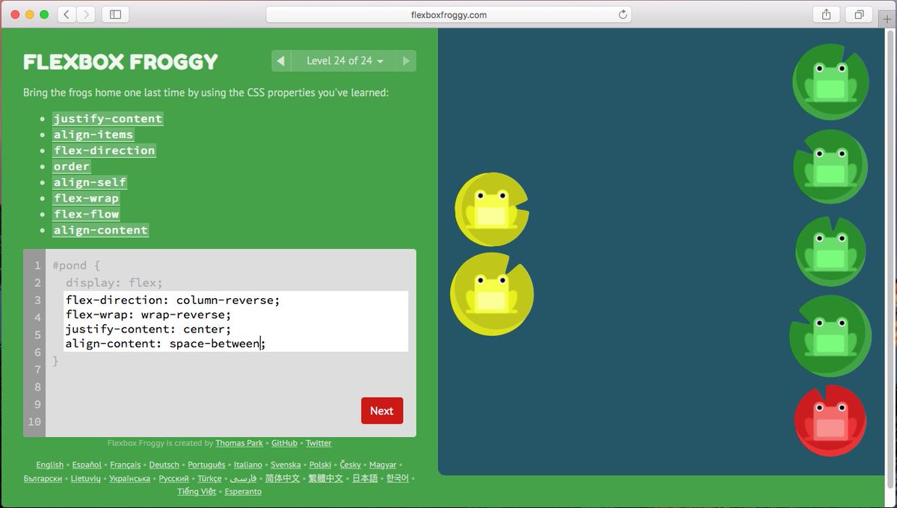Viewport: 897px width, 508px height.
Task: Switch language to Lietuvių
Action: click(86, 478)
